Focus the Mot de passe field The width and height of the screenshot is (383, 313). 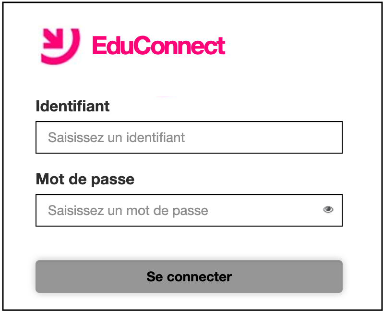click(189, 210)
